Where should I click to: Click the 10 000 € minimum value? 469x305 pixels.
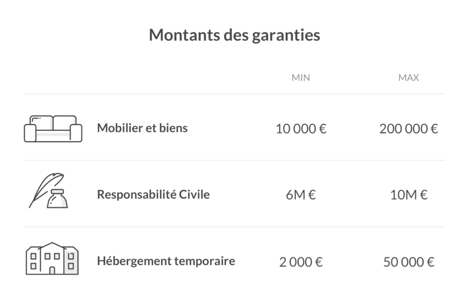click(x=300, y=129)
